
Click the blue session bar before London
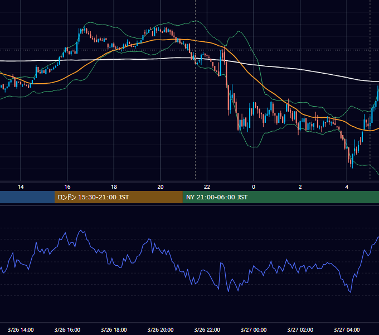tap(27, 197)
